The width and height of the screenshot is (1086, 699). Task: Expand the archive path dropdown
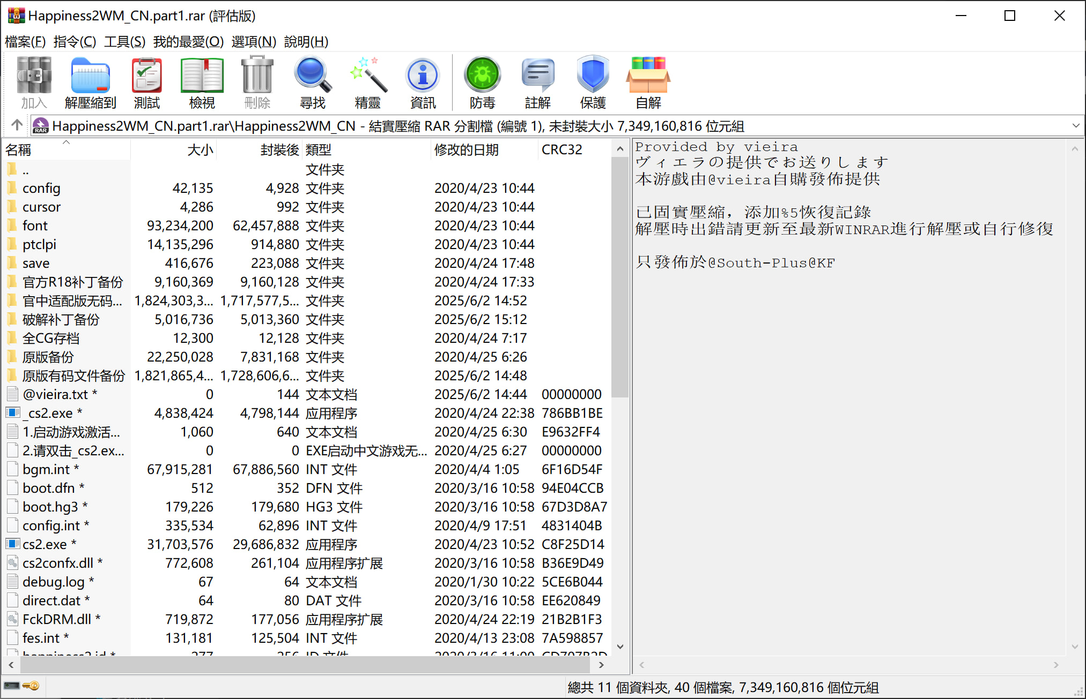click(1075, 126)
